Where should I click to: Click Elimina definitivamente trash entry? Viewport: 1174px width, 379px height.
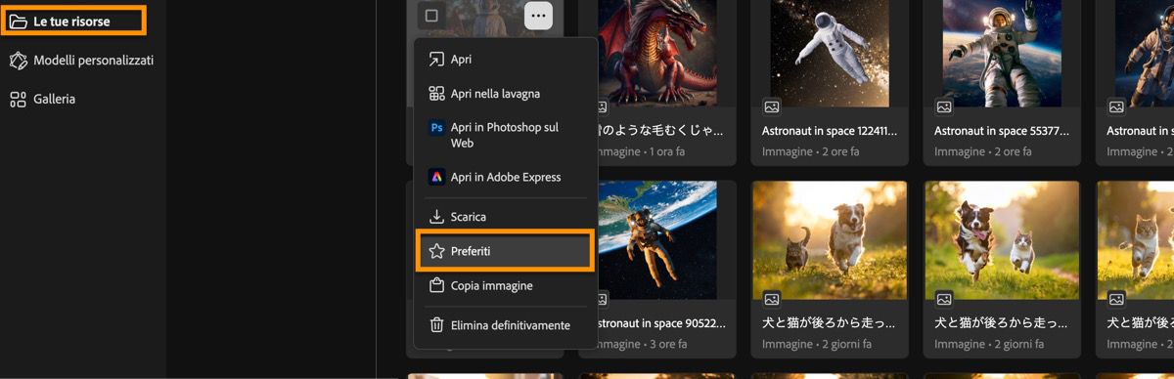coord(506,325)
